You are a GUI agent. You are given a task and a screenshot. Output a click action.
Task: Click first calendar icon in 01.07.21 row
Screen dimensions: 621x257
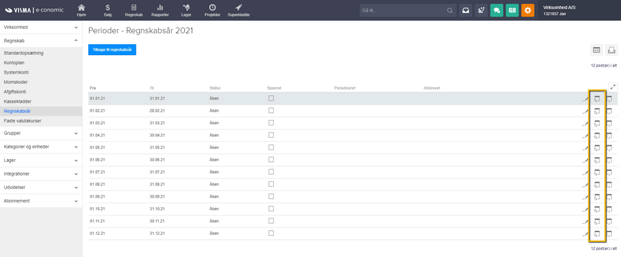[x=598, y=172]
